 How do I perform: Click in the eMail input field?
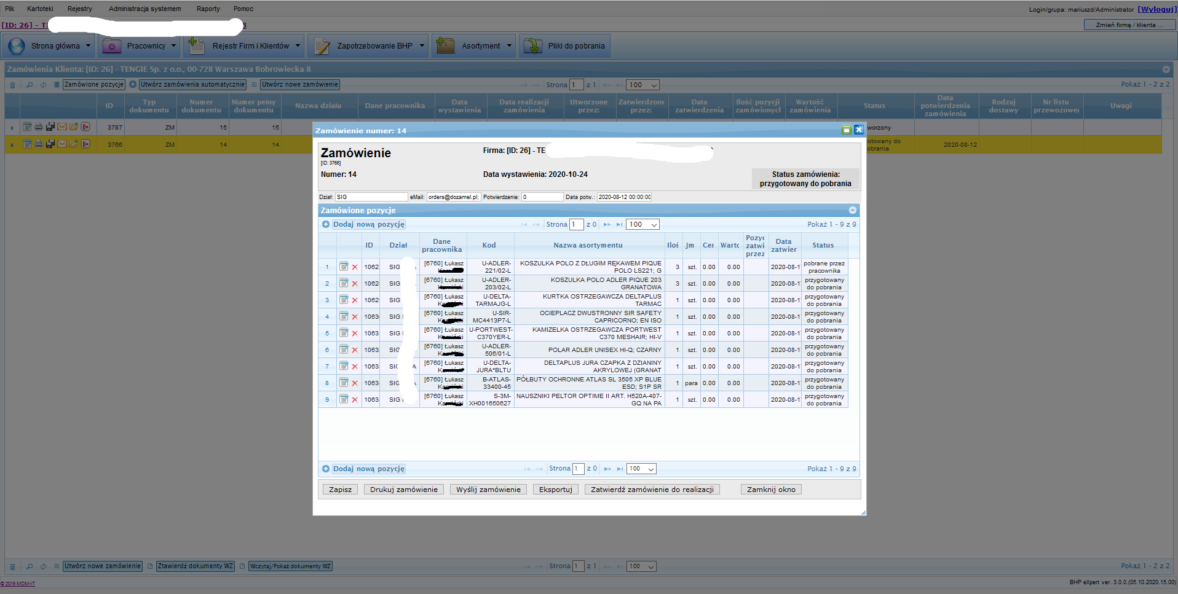pos(453,197)
